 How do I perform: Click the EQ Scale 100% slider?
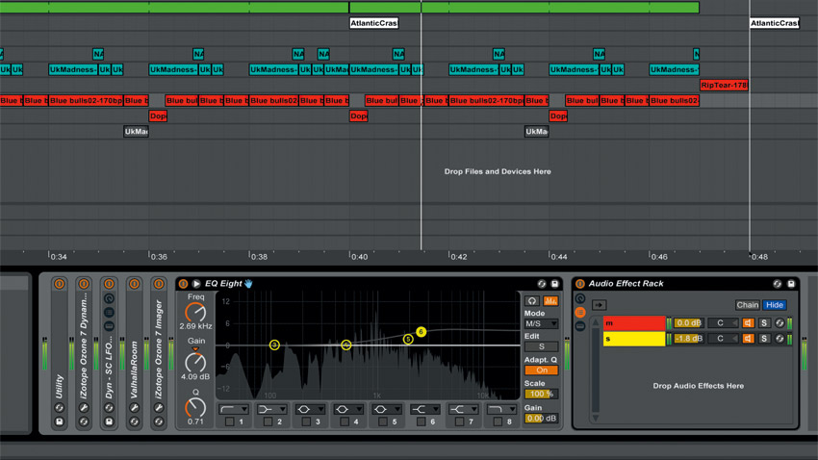coord(541,394)
